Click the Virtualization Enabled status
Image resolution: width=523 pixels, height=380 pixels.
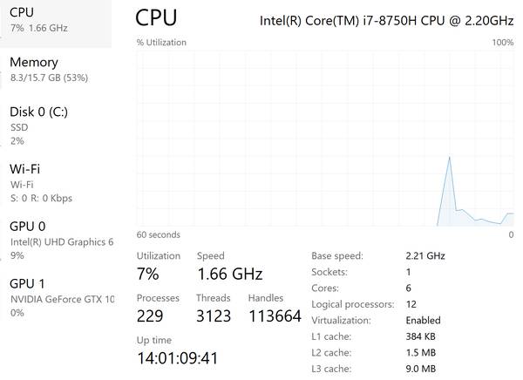point(424,321)
